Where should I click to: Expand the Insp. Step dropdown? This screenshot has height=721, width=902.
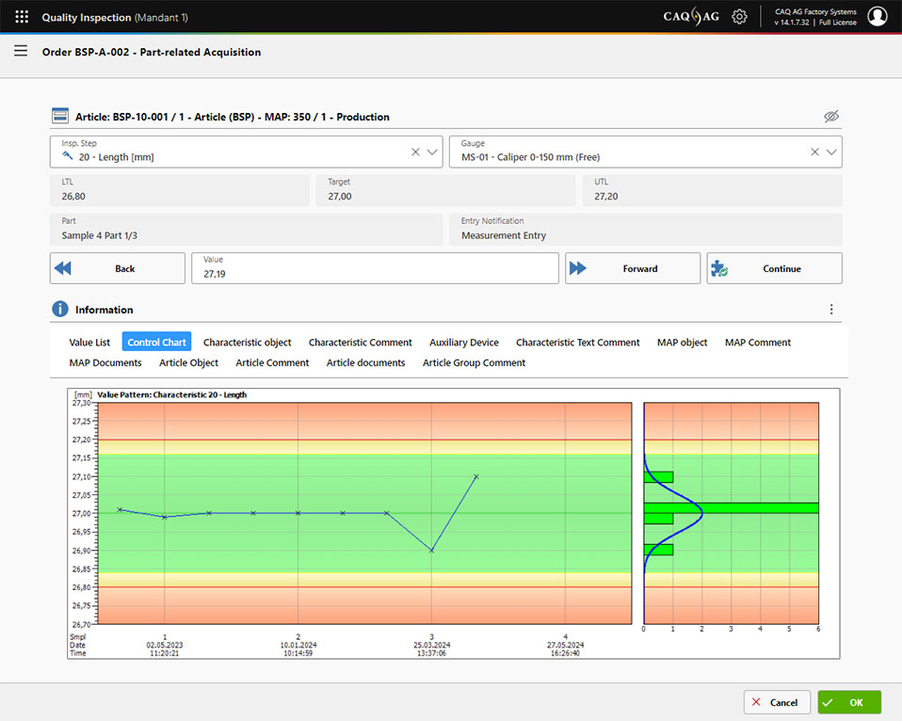point(432,152)
